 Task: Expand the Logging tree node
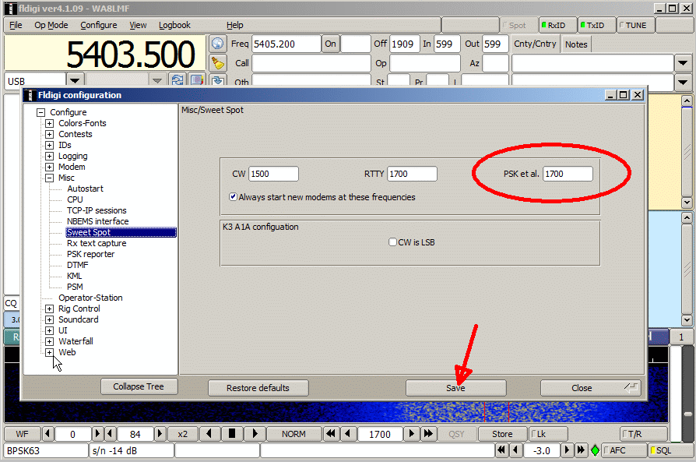pos(49,156)
